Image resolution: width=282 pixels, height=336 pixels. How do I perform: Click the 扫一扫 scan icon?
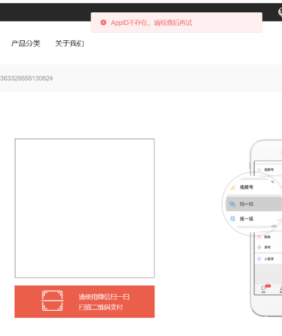232,204
